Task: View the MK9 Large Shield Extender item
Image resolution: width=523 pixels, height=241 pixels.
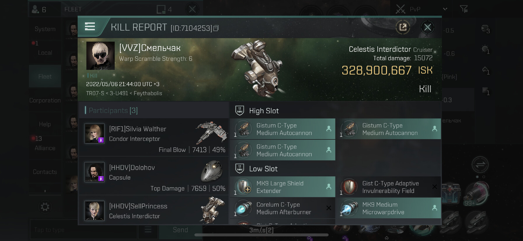Action: (283, 187)
